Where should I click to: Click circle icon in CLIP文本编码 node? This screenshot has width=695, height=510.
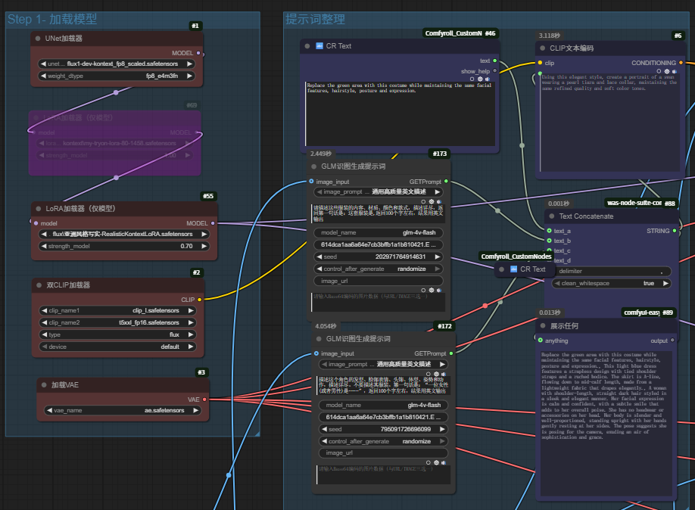pyautogui.click(x=659, y=71)
